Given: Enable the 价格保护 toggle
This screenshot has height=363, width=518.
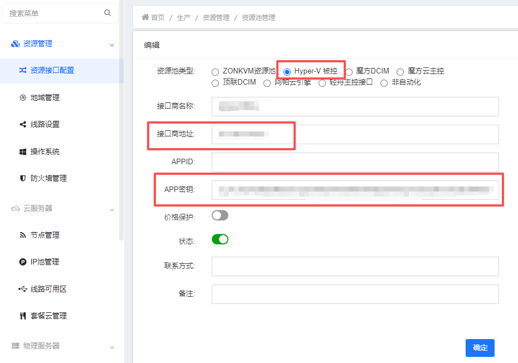Looking at the screenshot, I should (x=219, y=215).
